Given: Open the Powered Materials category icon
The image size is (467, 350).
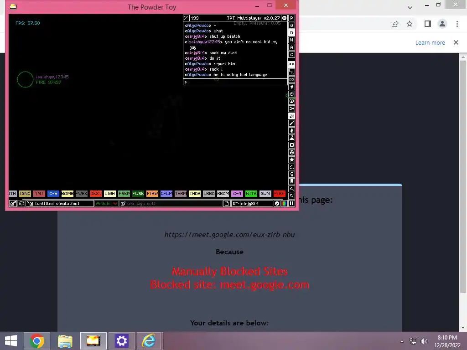Looking at the screenshot, I should coord(291,94).
